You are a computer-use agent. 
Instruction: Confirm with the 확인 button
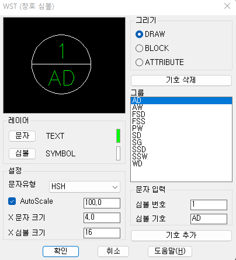tap(61, 251)
